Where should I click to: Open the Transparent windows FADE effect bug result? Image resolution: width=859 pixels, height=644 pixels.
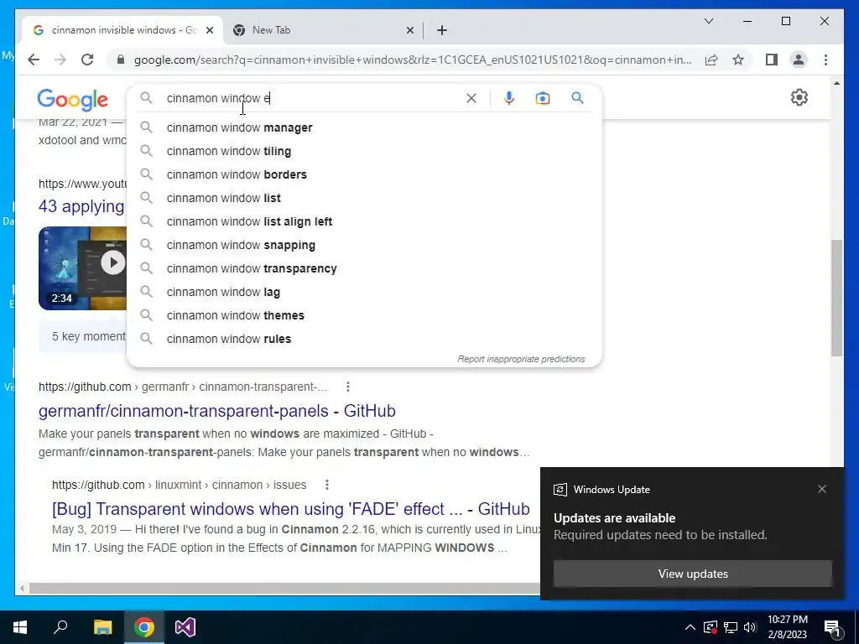click(x=291, y=509)
